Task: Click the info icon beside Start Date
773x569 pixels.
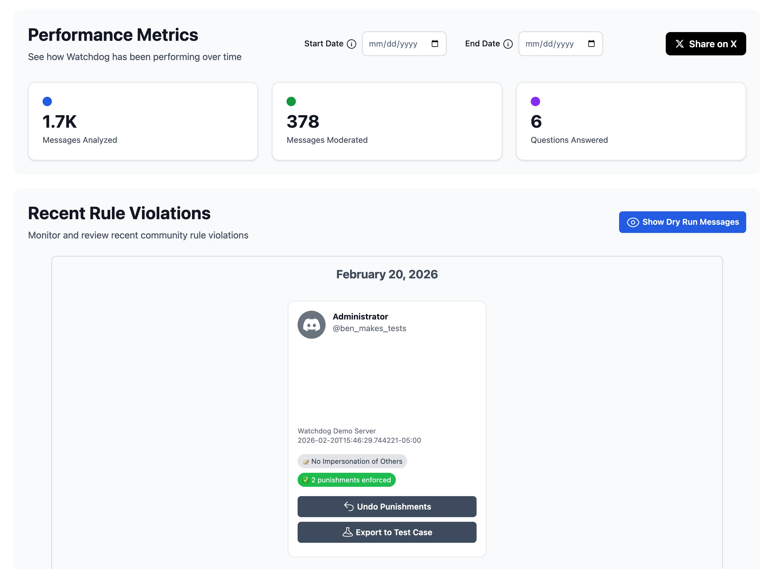Action: pyautogui.click(x=352, y=44)
